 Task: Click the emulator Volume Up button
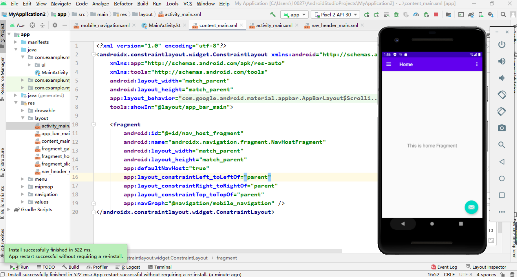502,61
